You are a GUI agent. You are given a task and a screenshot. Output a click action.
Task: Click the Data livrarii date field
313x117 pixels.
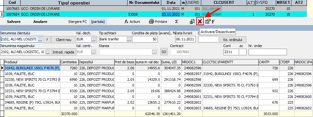coord(185,39)
